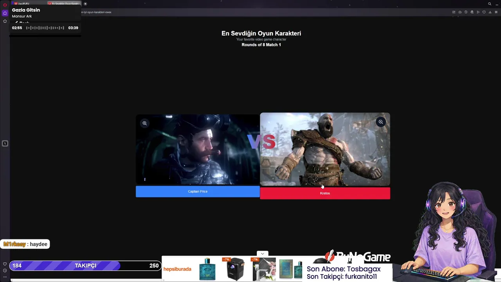
Task: Enlarge the Kratos image using its magnifier icon
Action: [x=380, y=122]
